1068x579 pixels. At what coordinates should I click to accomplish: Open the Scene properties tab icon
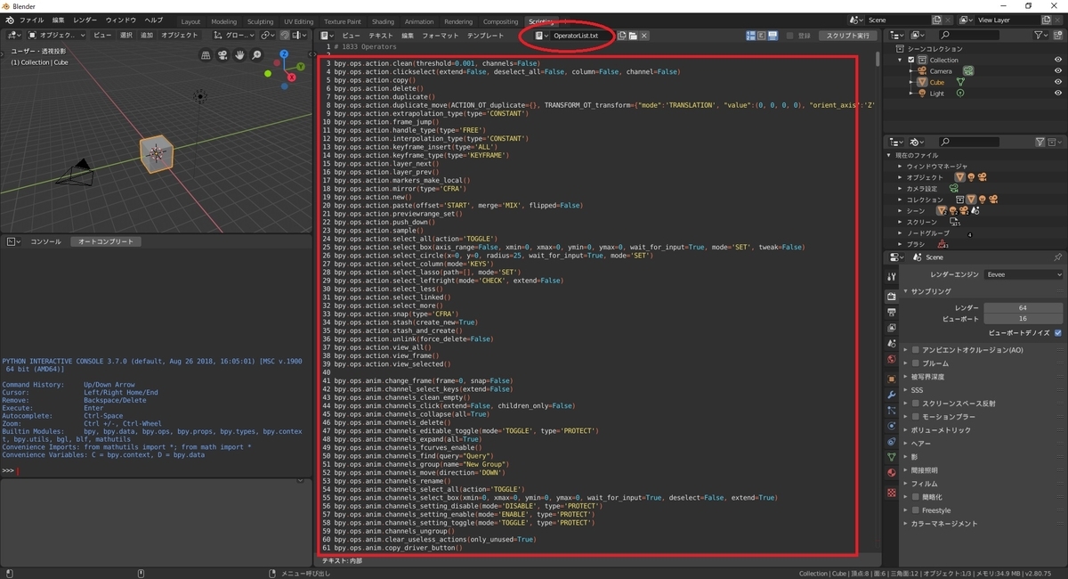coord(892,344)
